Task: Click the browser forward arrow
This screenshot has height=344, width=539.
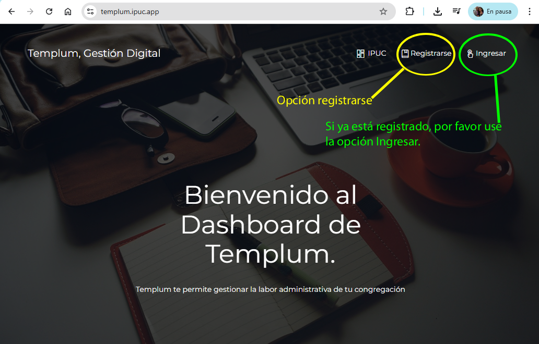Action: (x=30, y=11)
